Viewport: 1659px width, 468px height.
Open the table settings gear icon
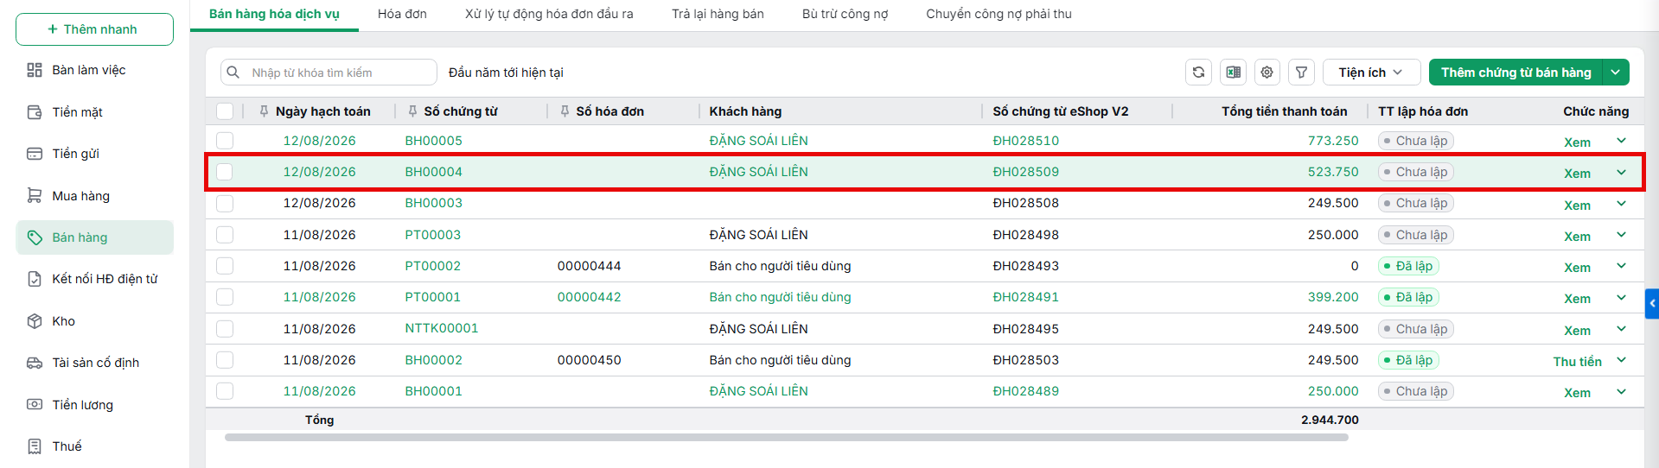point(1267,73)
